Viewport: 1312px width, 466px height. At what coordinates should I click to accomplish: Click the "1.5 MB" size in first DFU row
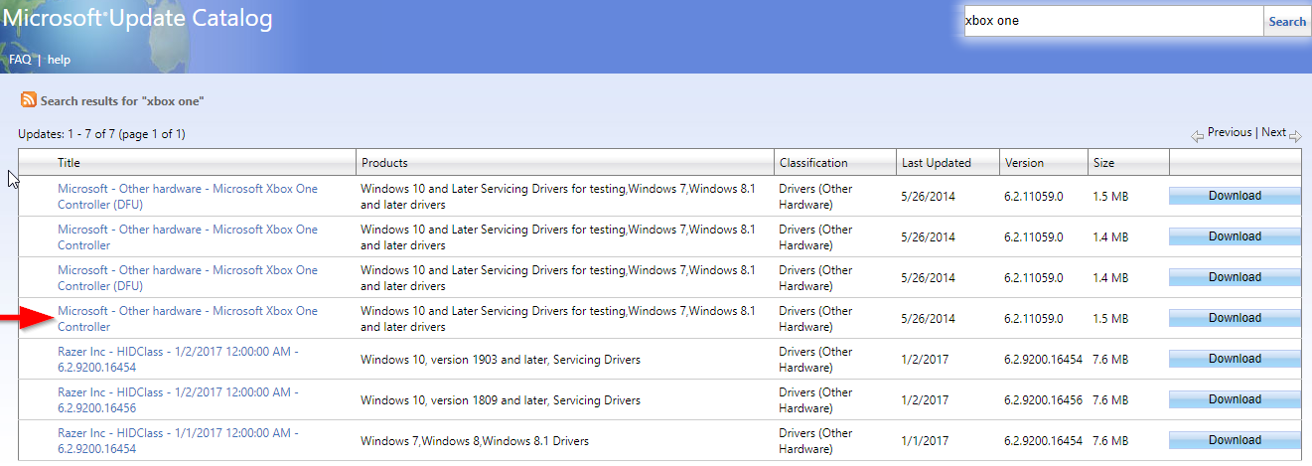tap(1110, 197)
